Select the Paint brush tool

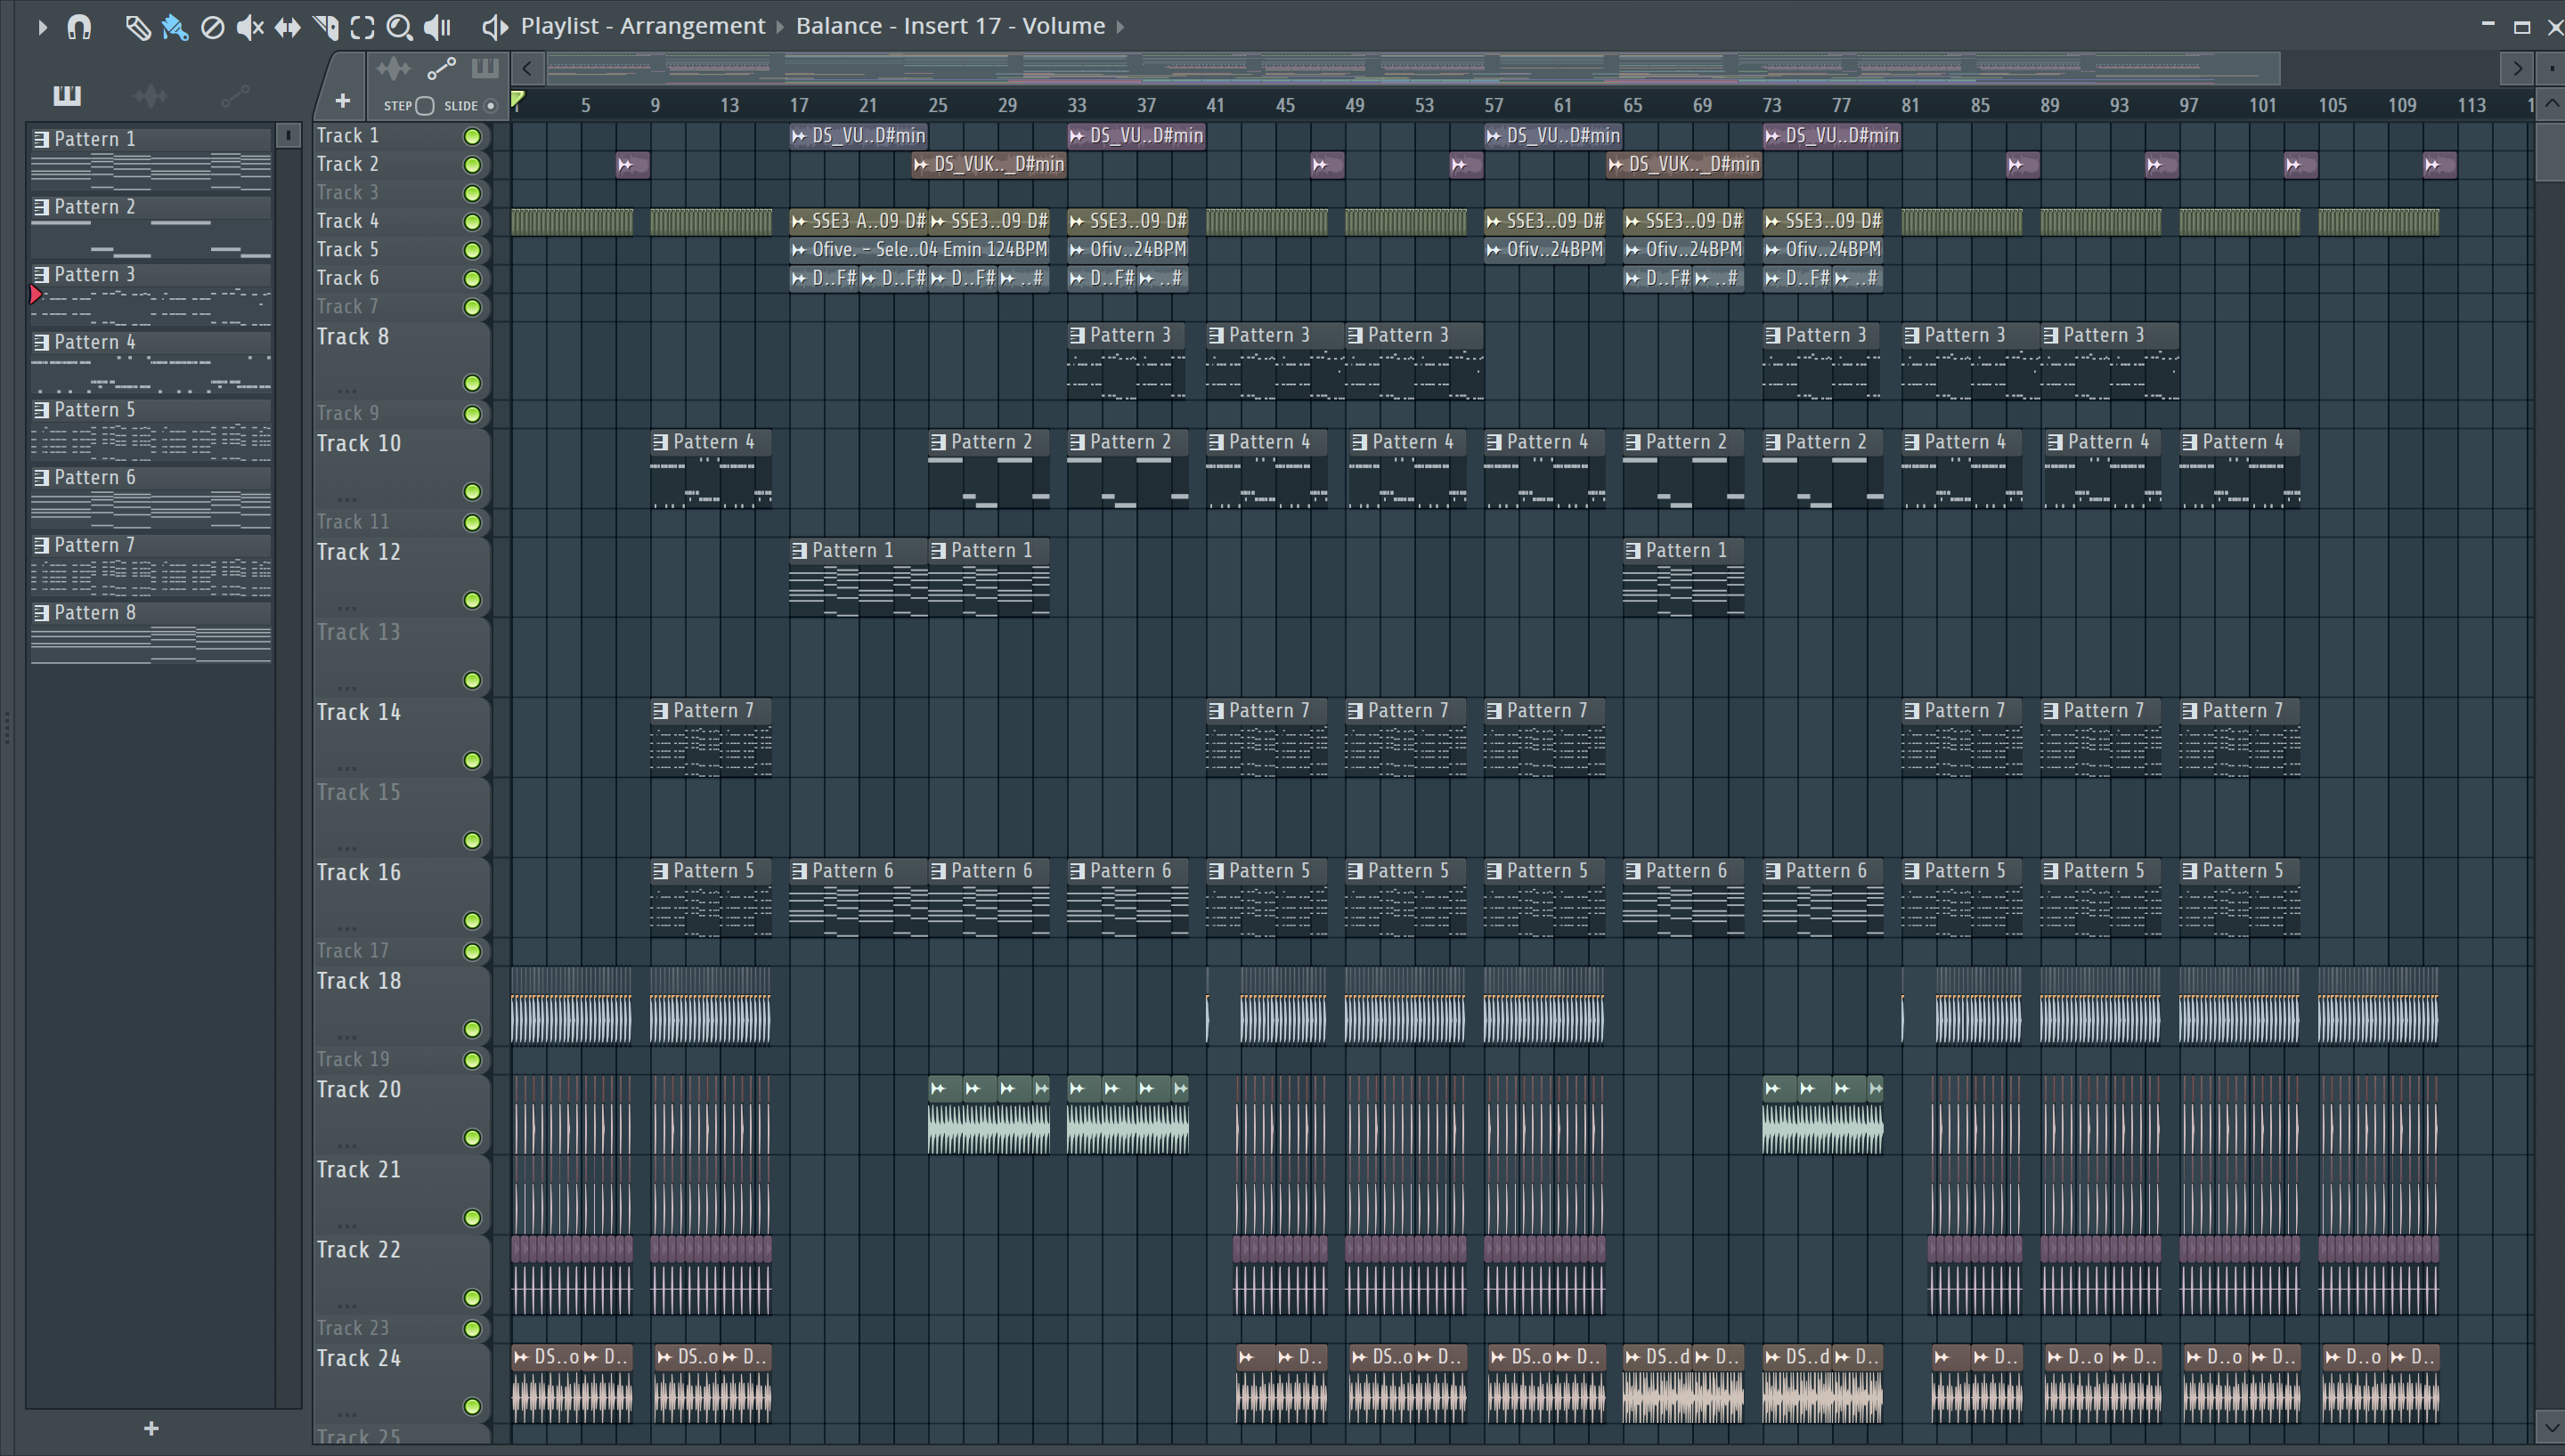pos(175,27)
